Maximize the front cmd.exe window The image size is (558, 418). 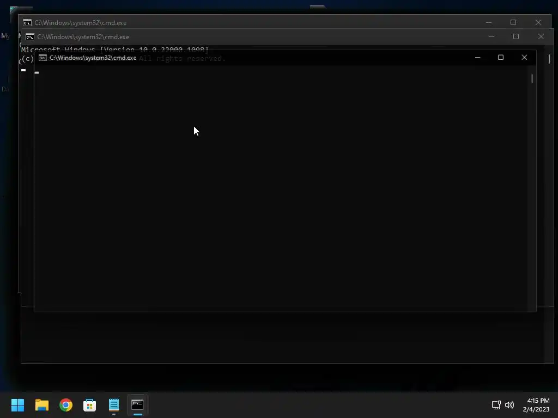tap(501, 57)
